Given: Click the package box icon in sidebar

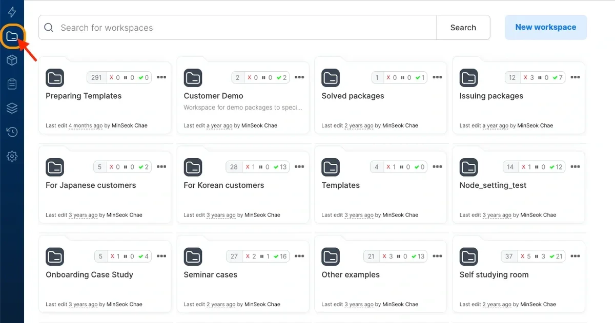Looking at the screenshot, I should [x=12, y=60].
